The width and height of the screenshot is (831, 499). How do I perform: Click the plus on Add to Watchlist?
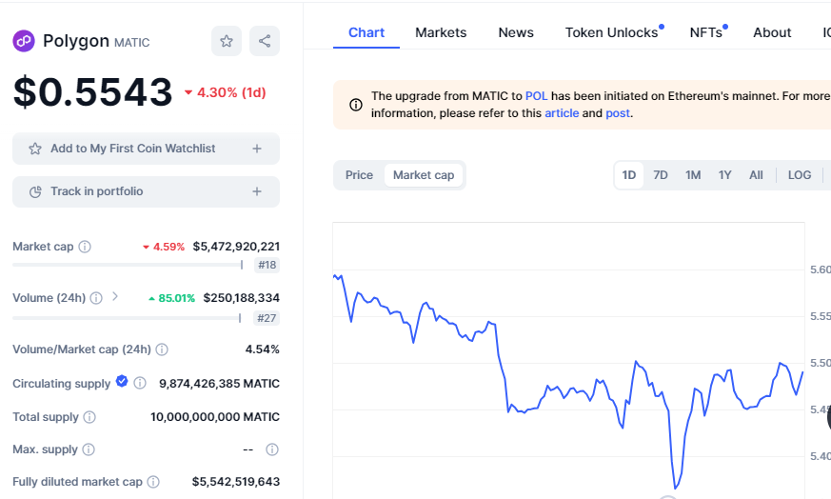pos(257,149)
